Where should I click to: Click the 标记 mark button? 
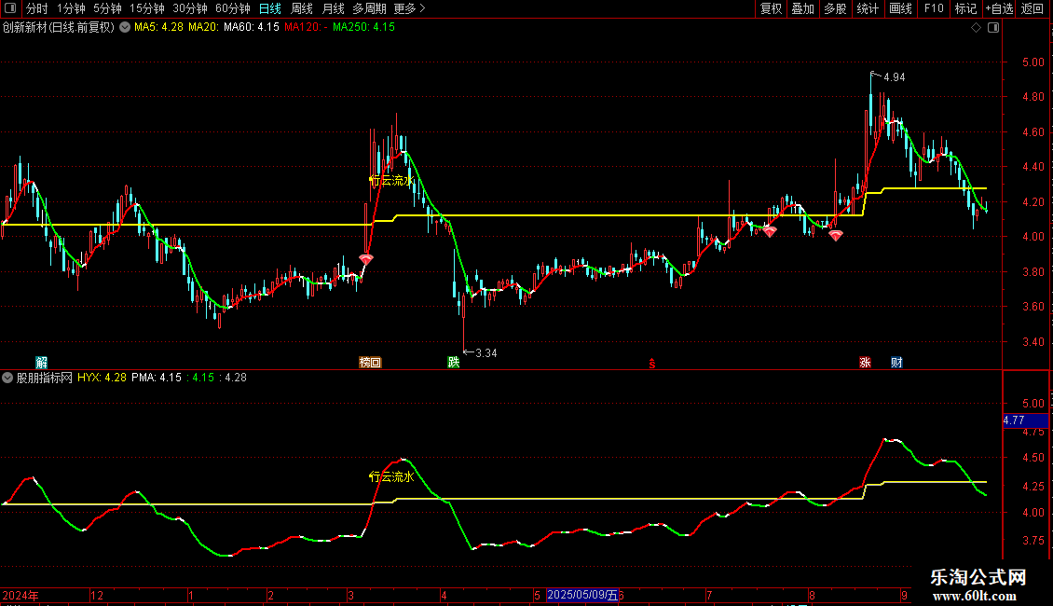tap(965, 8)
